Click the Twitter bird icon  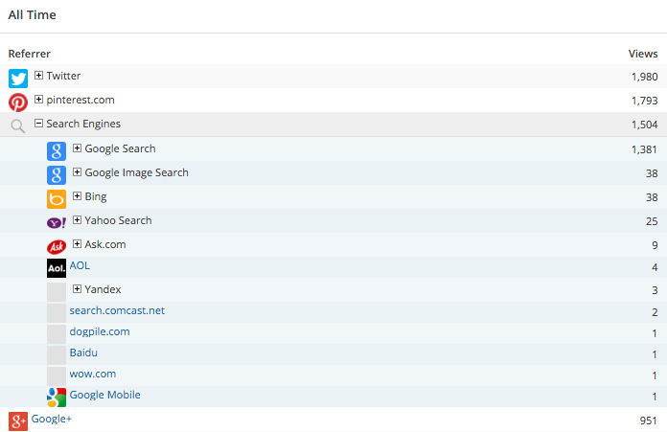[x=18, y=79]
